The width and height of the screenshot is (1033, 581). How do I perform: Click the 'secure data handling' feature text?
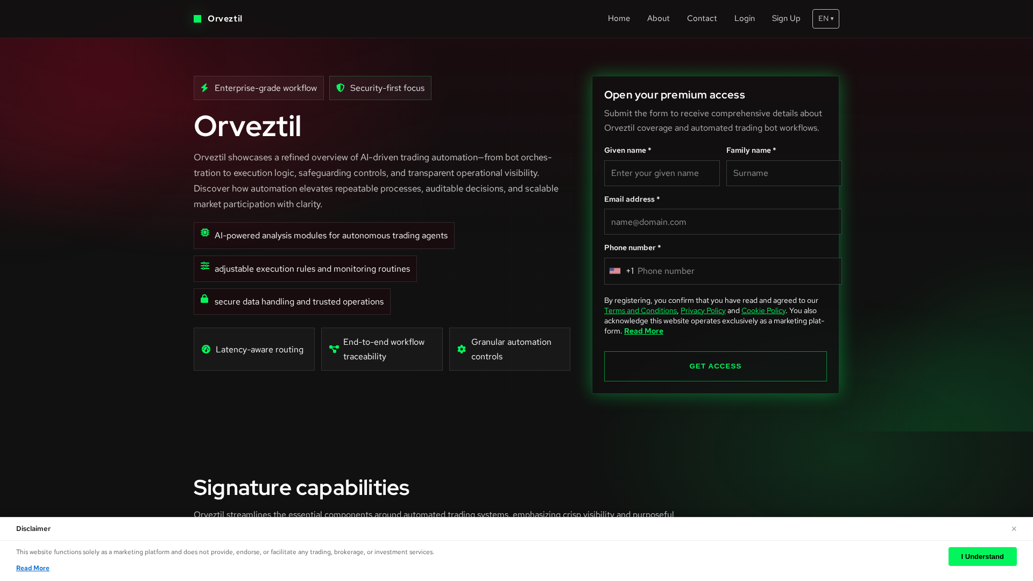tap(299, 302)
